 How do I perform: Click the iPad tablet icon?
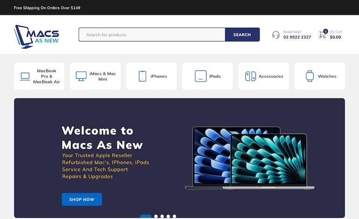tap(200, 76)
